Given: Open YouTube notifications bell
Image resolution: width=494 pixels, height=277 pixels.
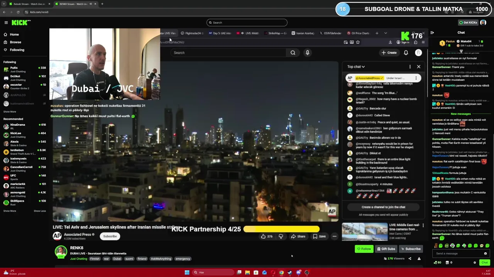Looking at the screenshot, I should (x=406, y=53).
